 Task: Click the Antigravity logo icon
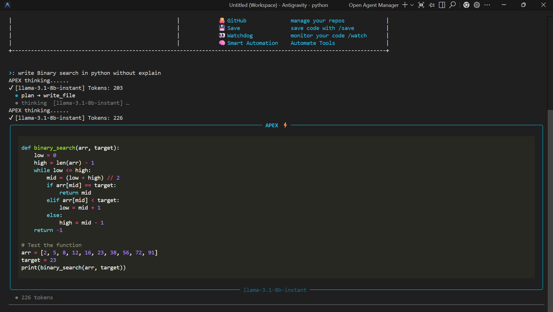point(7,5)
